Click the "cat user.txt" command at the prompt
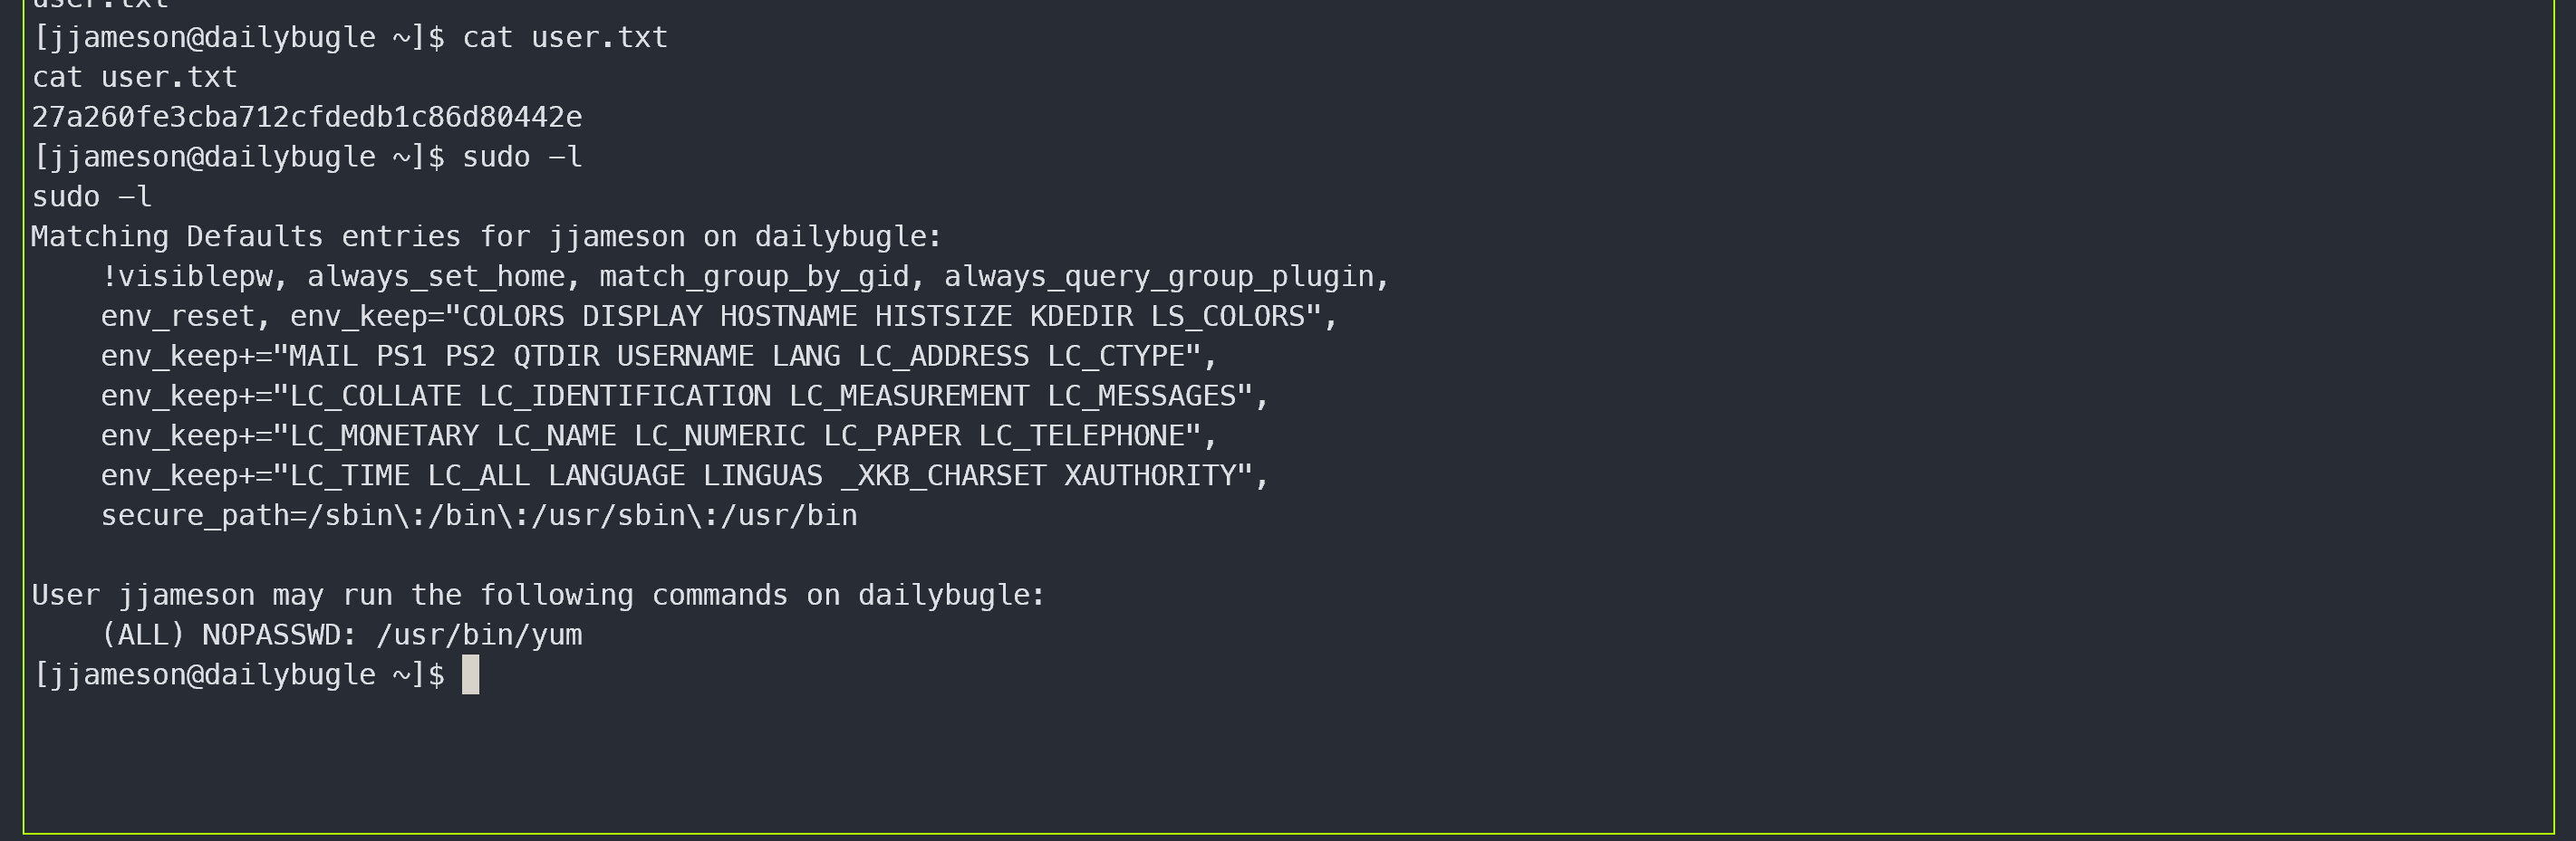2576x841 pixels. [x=565, y=37]
